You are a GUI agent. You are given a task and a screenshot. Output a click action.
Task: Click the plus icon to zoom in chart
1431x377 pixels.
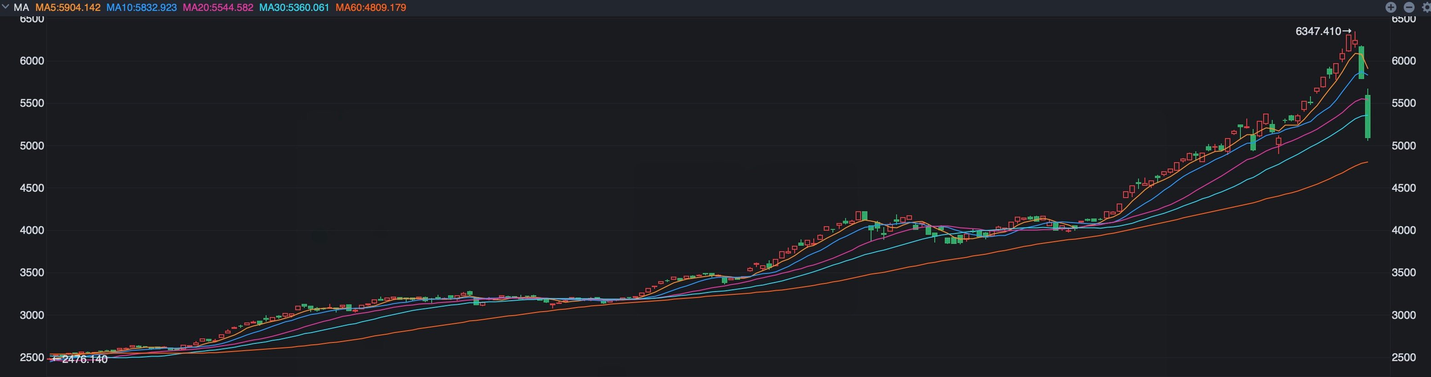(x=1391, y=7)
